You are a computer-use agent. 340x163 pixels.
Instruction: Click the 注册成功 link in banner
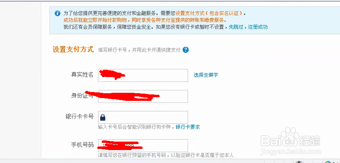point(258,27)
